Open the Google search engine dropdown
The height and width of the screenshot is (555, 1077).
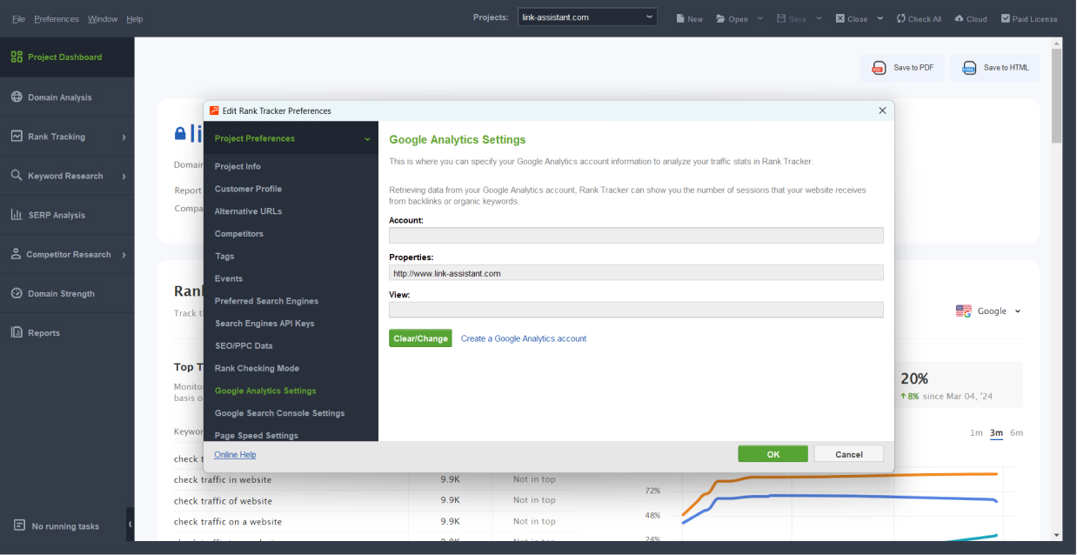(988, 311)
